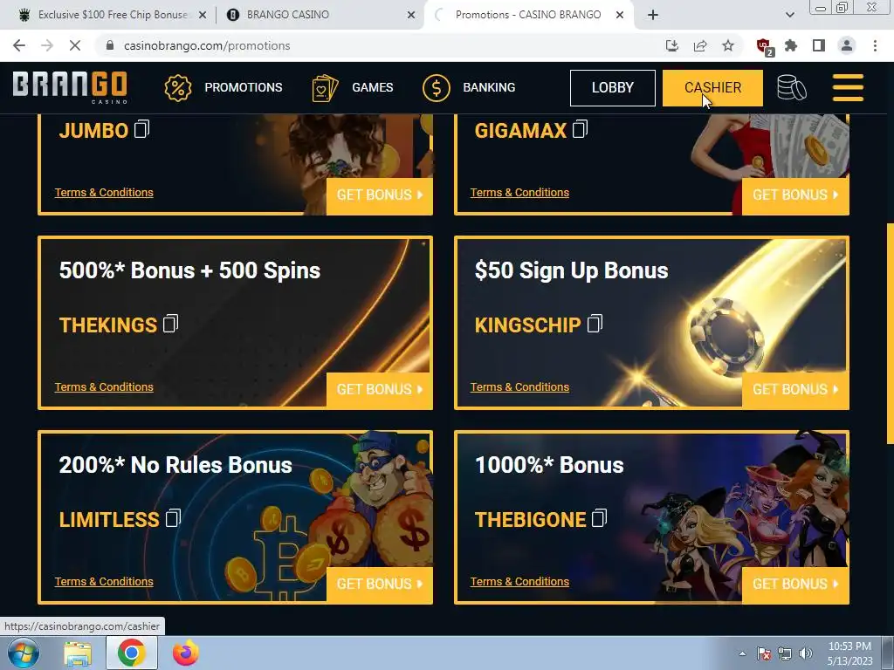Screen dimensions: 894x670
Task: Expand the tab search chevron
Action: tap(789, 15)
